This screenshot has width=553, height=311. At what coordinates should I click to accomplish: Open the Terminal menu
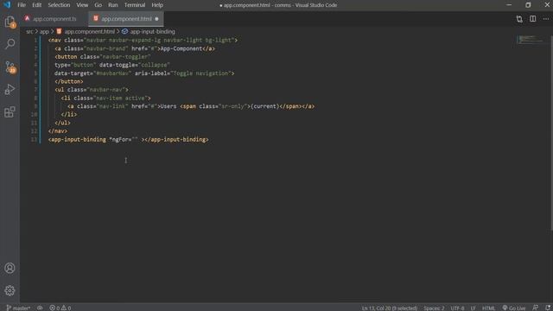click(x=135, y=5)
